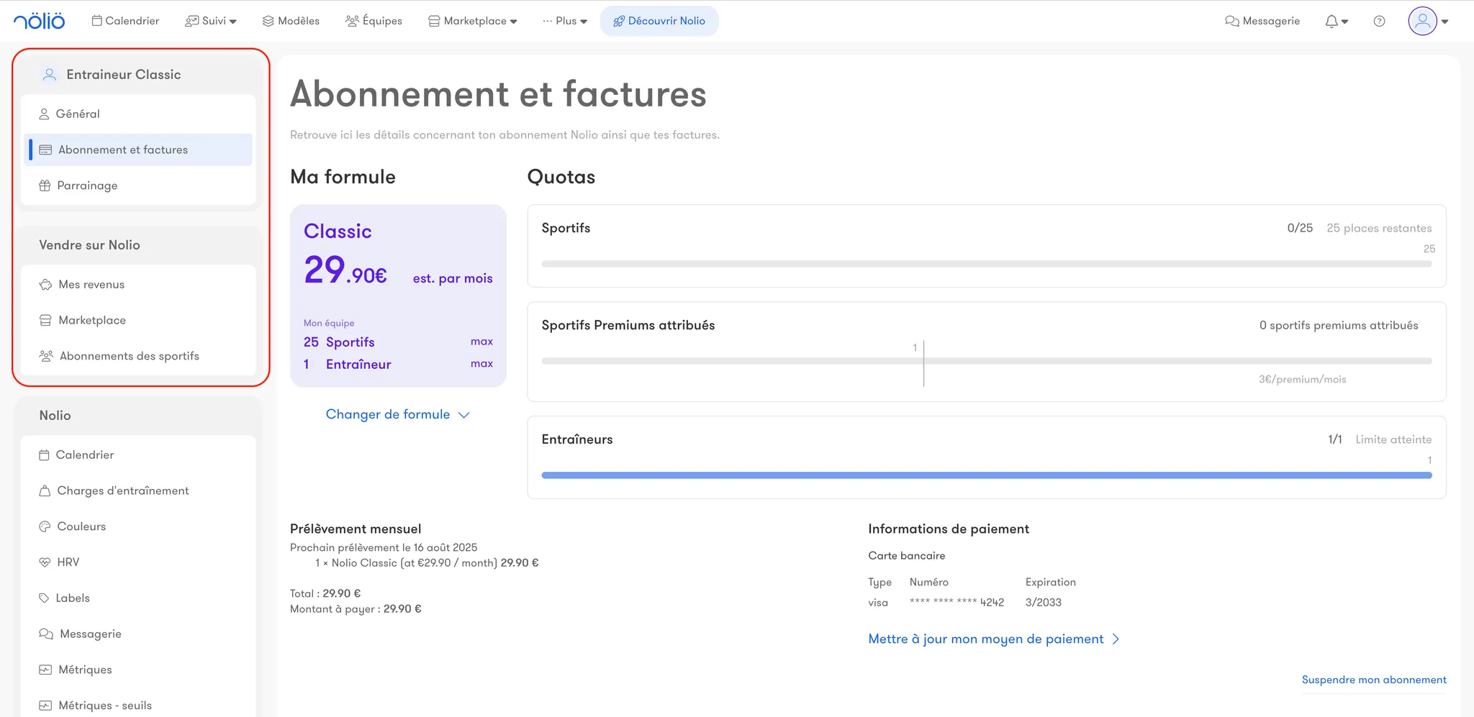The height and width of the screenshot is (717, 1474).
Task: Click 'Limite atteinte' text
Action: 1393,439
